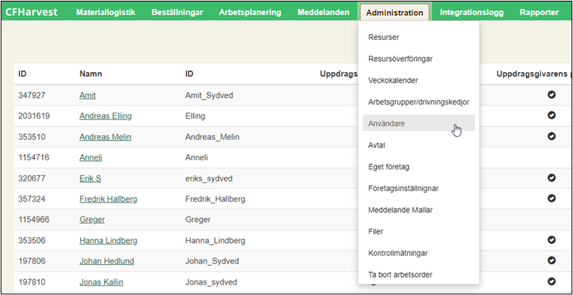This screenshot has width=573, height=295.
Task: Click the checkmark icon in Hanna Lindberg's row
Action: [x=551, y=240]
